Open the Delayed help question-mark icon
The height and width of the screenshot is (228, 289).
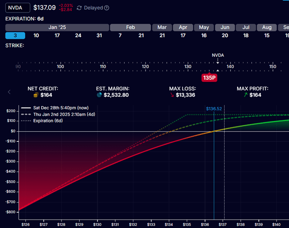pyautogui.click(x=107, y=8)
